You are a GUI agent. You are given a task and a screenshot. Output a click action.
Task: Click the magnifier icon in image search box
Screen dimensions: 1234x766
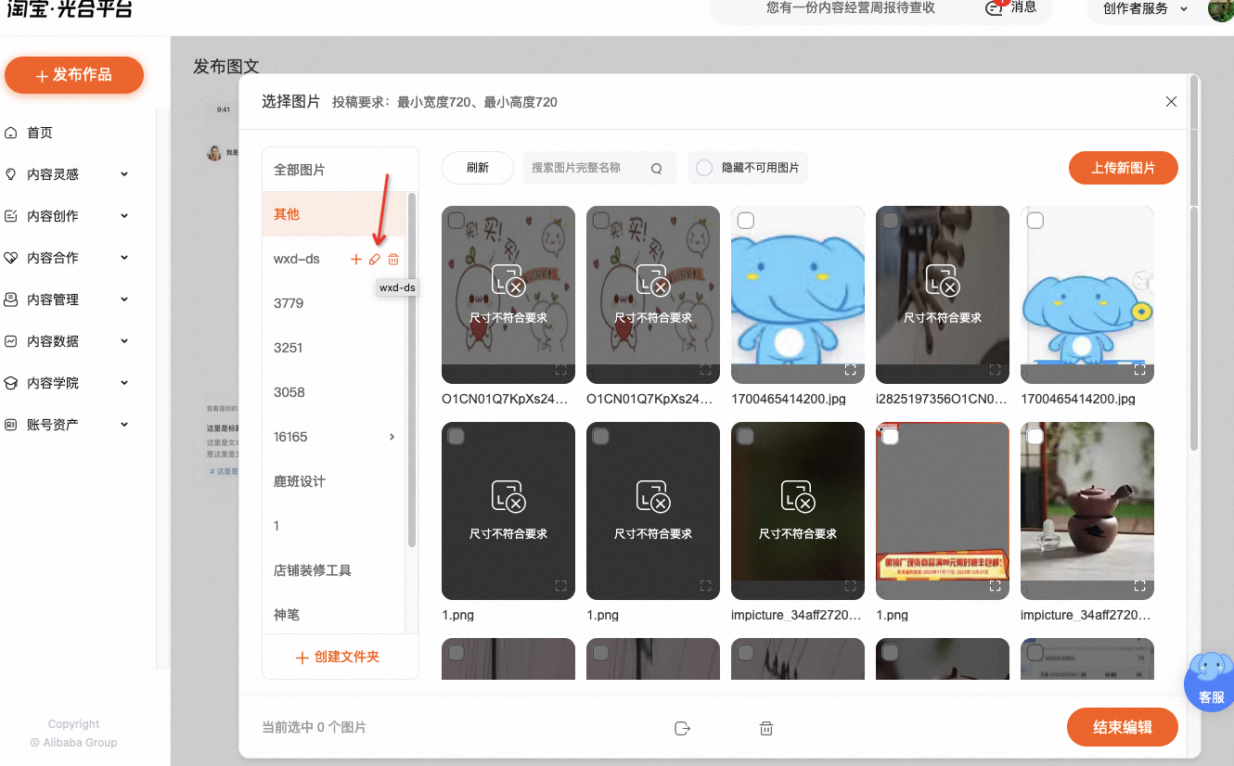656,169
